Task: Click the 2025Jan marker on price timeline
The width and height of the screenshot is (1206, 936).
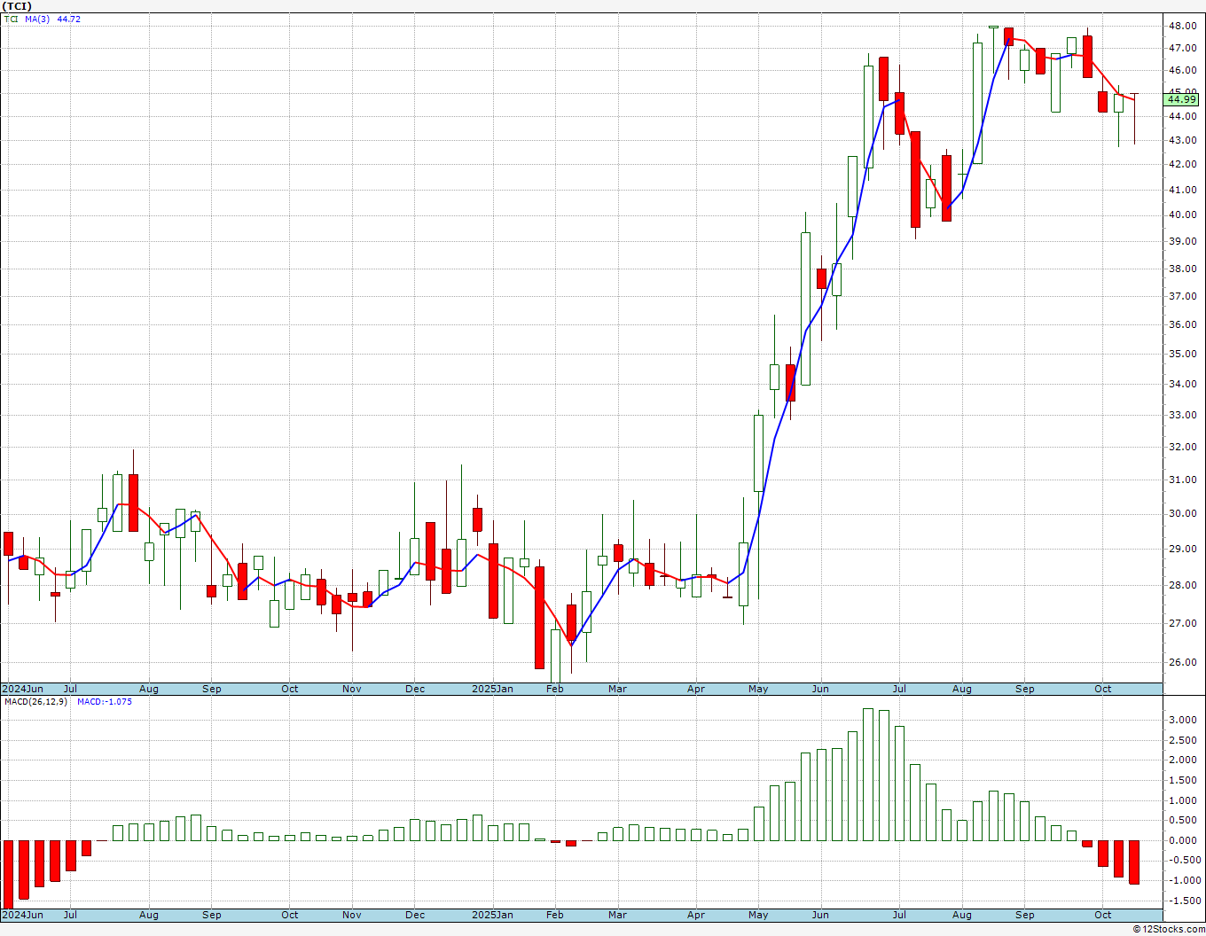Action: coord(492,689)
